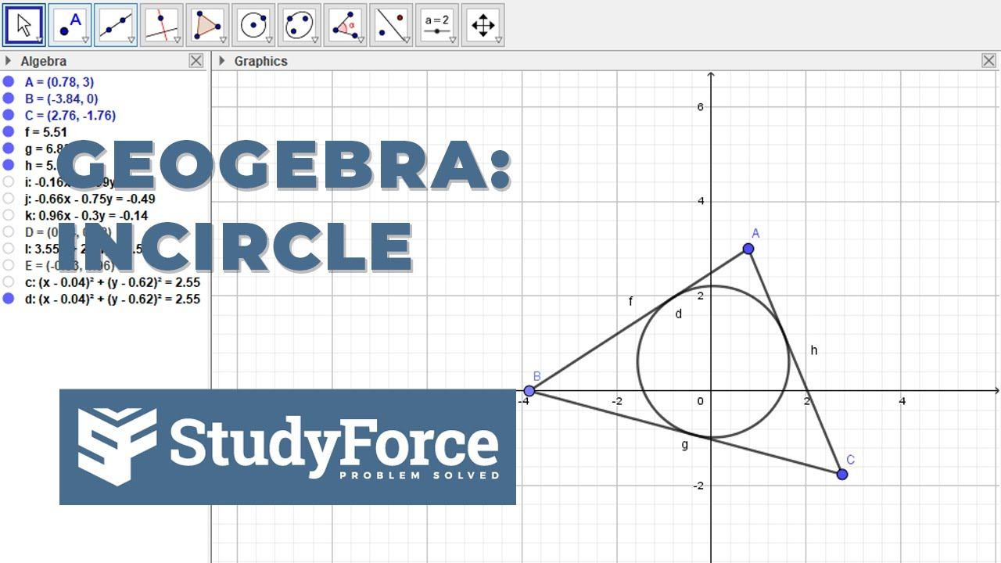Open the Point tool dropdown triangle

86,40
